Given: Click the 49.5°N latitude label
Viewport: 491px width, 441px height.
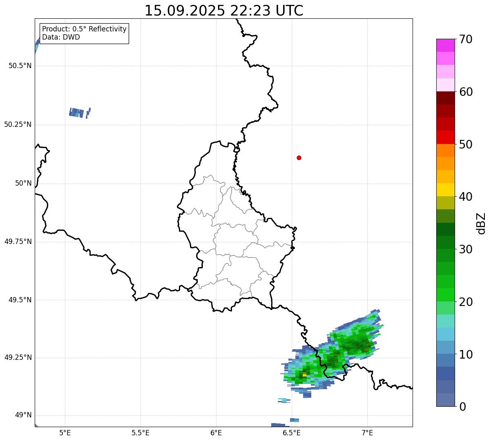Looking at the screenshot, I should [x=20, y=300].
